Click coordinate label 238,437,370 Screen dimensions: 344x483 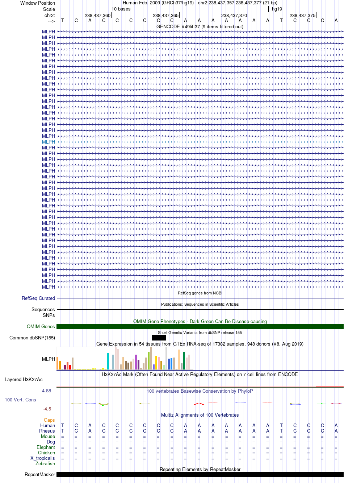tap(234, 16)
